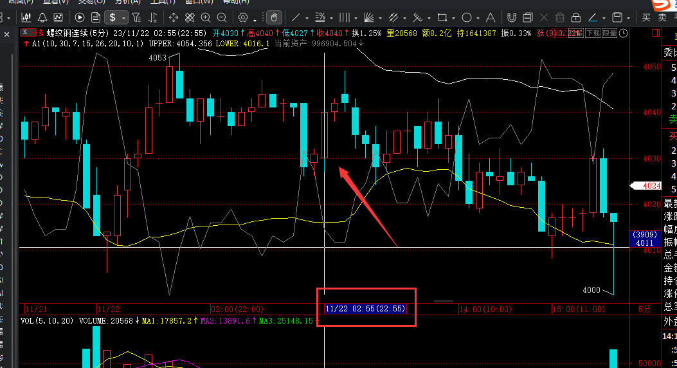This screenshot has height=368, width=677.
Task: Expand the parallel channel tool dropdown
Action: 404,19
